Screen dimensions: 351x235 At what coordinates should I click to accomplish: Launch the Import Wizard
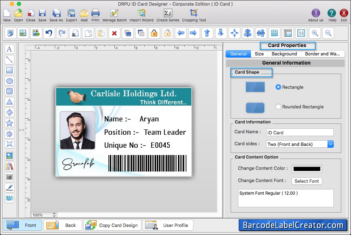pos(141,15)
